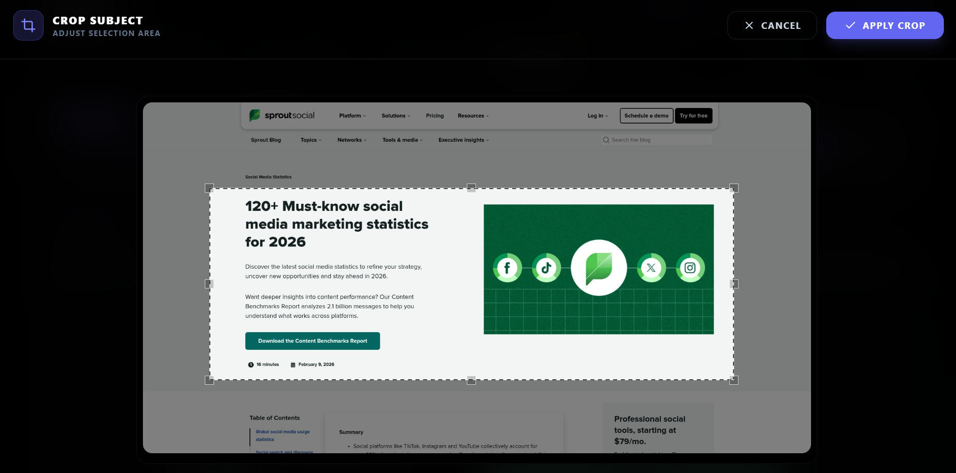Click the top-left crop corner handle
Screen dimensions: 956x473
[209, 188]
